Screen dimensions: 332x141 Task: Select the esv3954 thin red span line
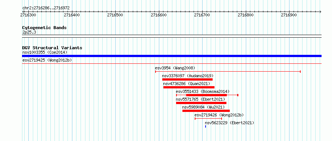point(228,72)
